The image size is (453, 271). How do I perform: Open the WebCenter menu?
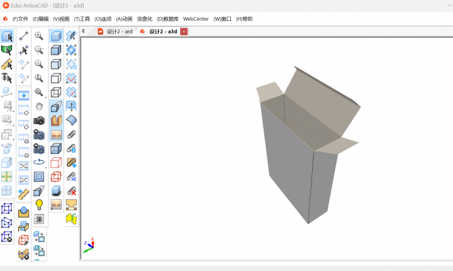196,19
